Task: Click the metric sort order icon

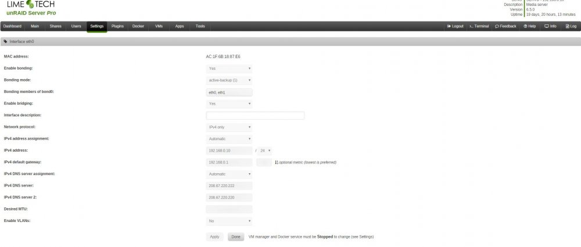Action: [x=277, y=163]
